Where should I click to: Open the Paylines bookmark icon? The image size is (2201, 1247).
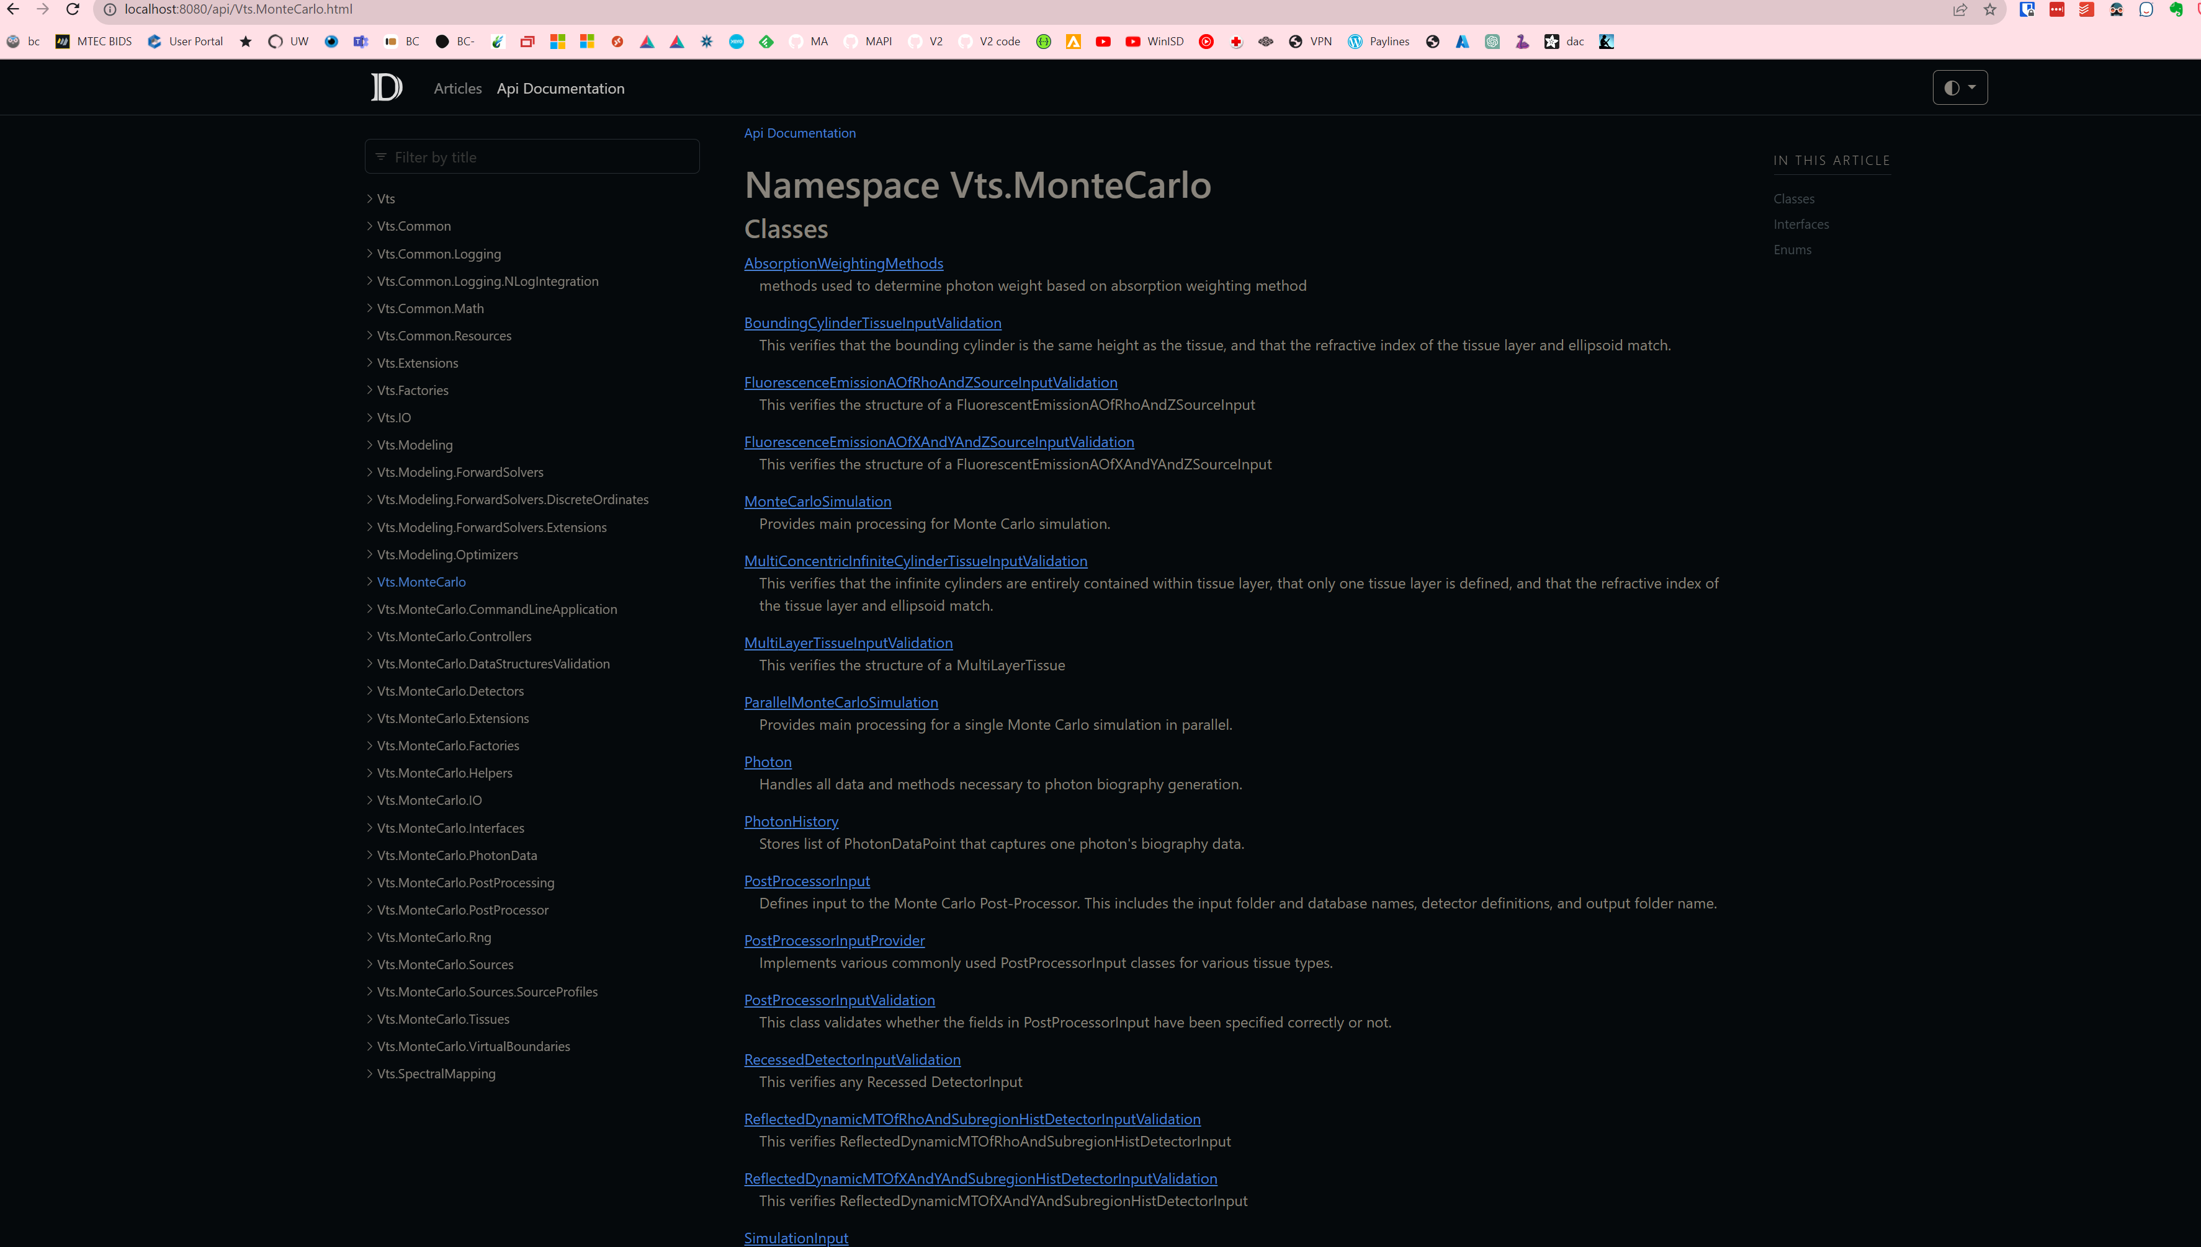1355,41
